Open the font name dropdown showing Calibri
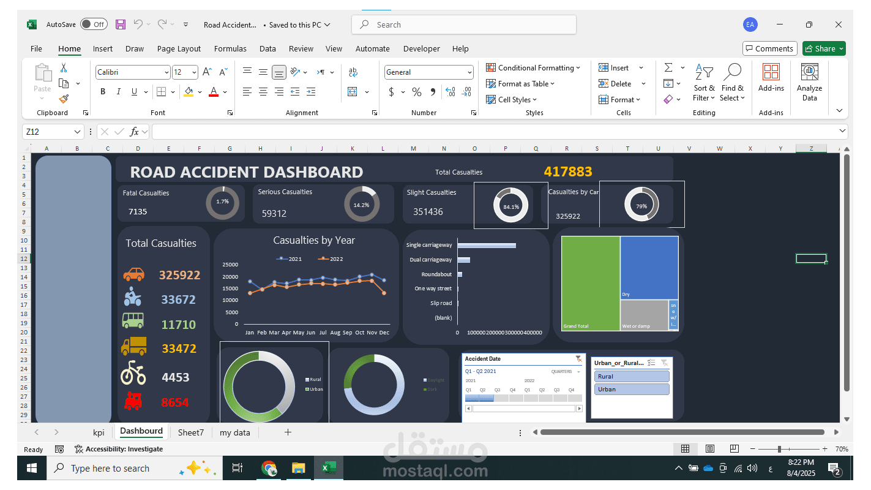The image size is (871, 490). 166,72
